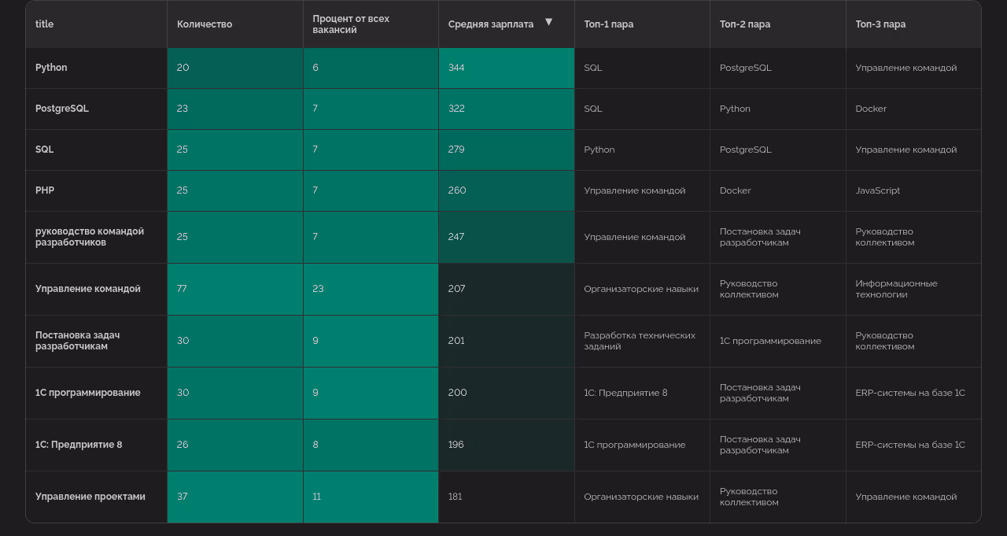Click Разработка технических заданий cell
Image resolution: width=1007 pixels, height=536 pixels.
click(x=640, y=341)
